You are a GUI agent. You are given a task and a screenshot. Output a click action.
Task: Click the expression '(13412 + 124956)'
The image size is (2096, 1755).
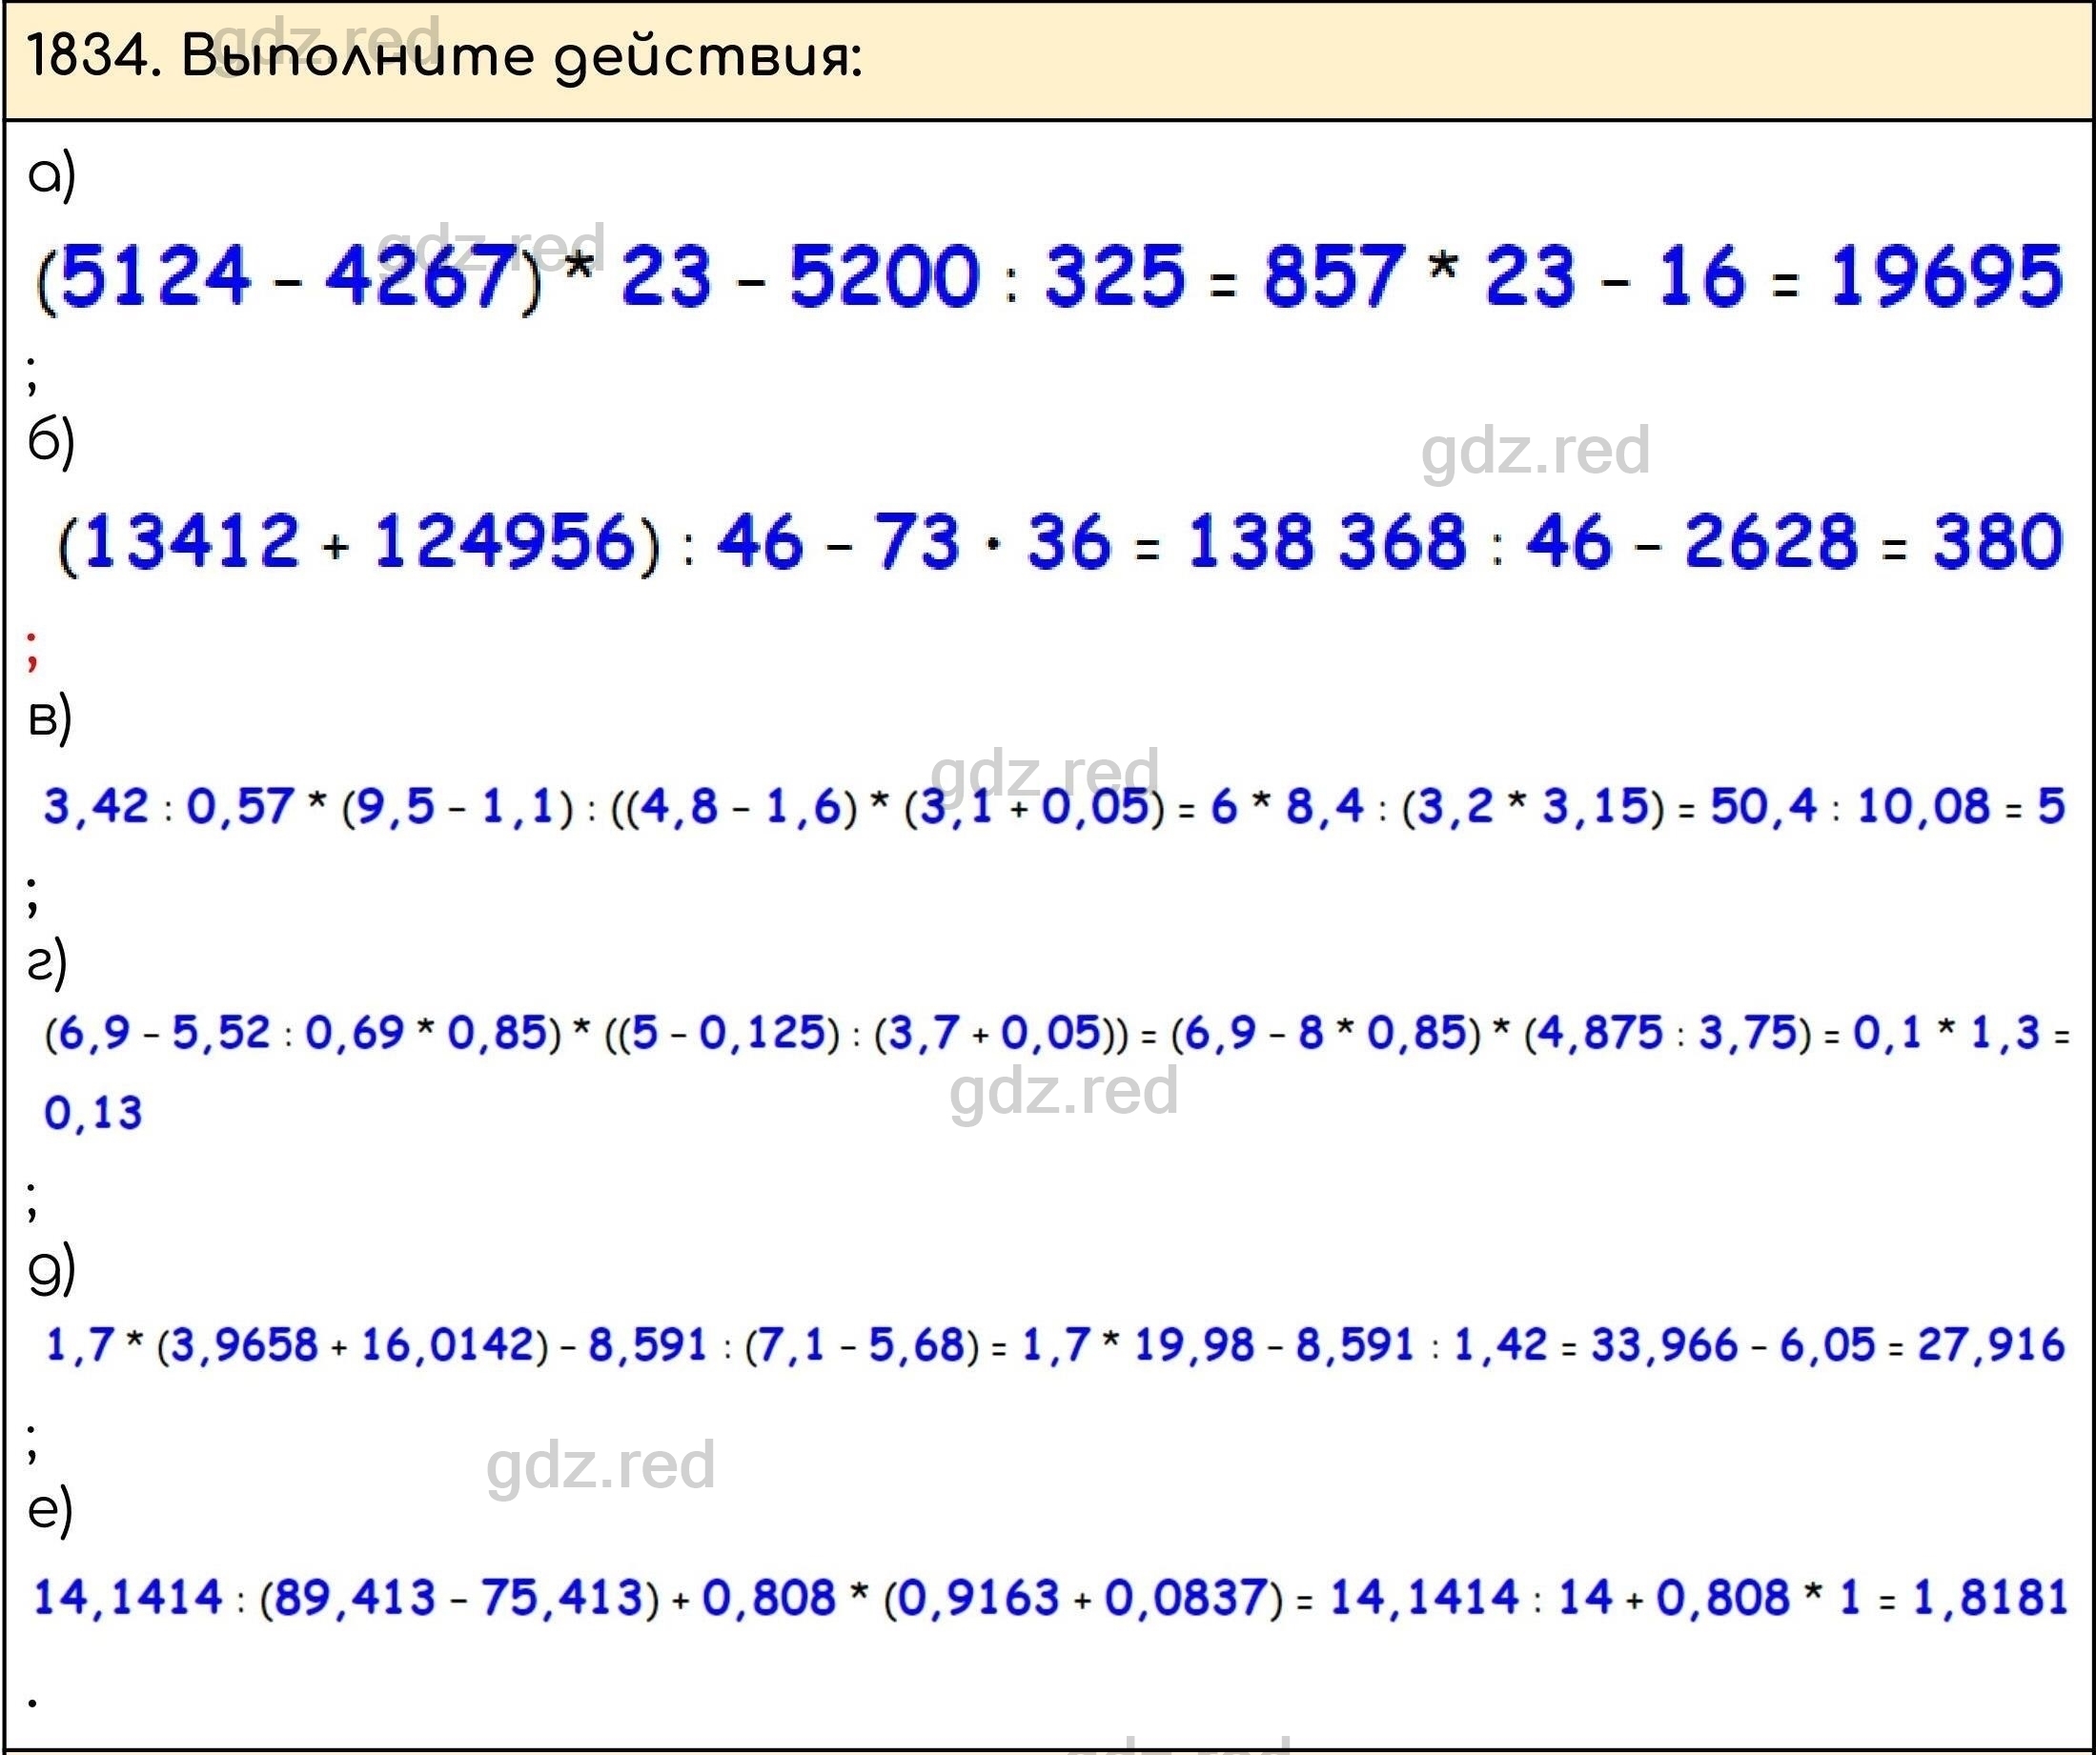[x=359, y=543]
